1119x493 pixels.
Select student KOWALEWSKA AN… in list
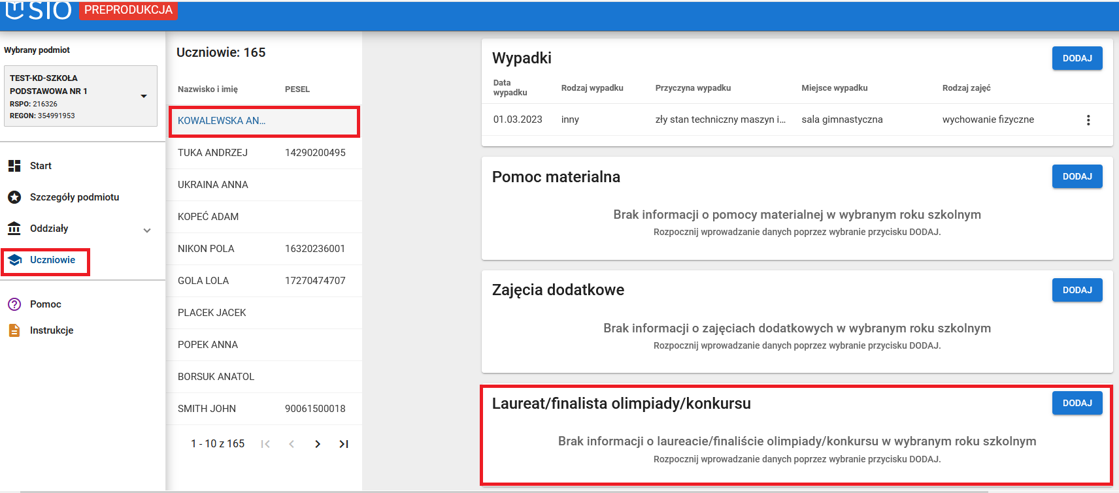tap(264, 121)
